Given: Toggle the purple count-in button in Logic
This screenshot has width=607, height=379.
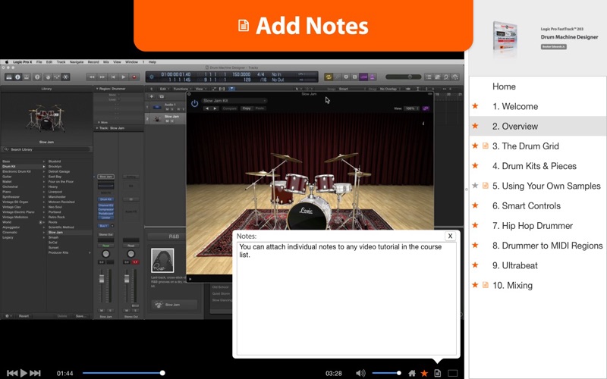Looking at the screenshot, I should [363, 77].
